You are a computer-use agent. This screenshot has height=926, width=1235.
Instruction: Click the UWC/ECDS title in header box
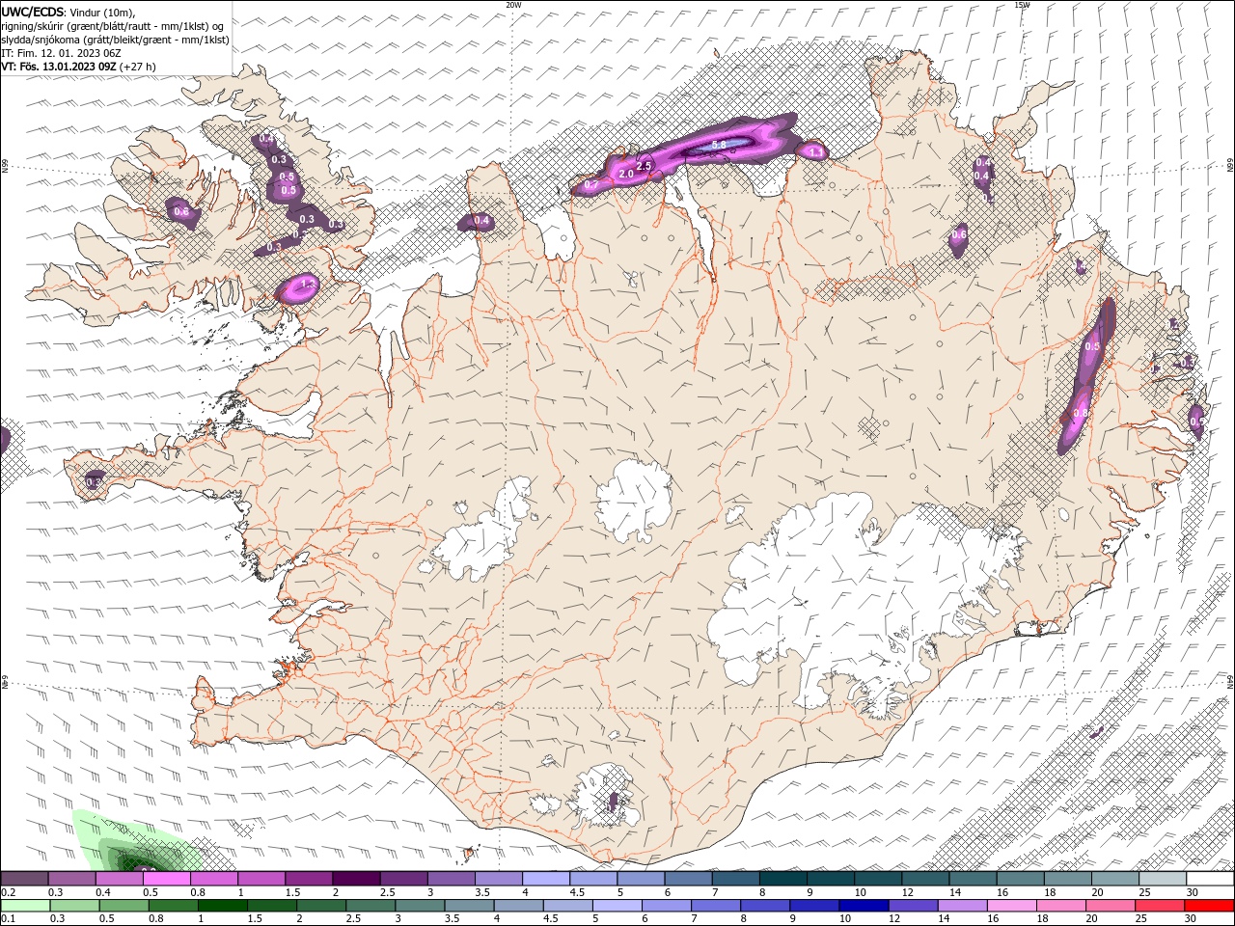coord(33,12)
